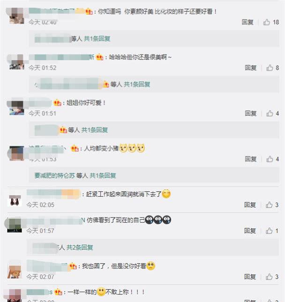Like the comment with 18 likes
Screen dimensions: 285x302
click(267, 22)
